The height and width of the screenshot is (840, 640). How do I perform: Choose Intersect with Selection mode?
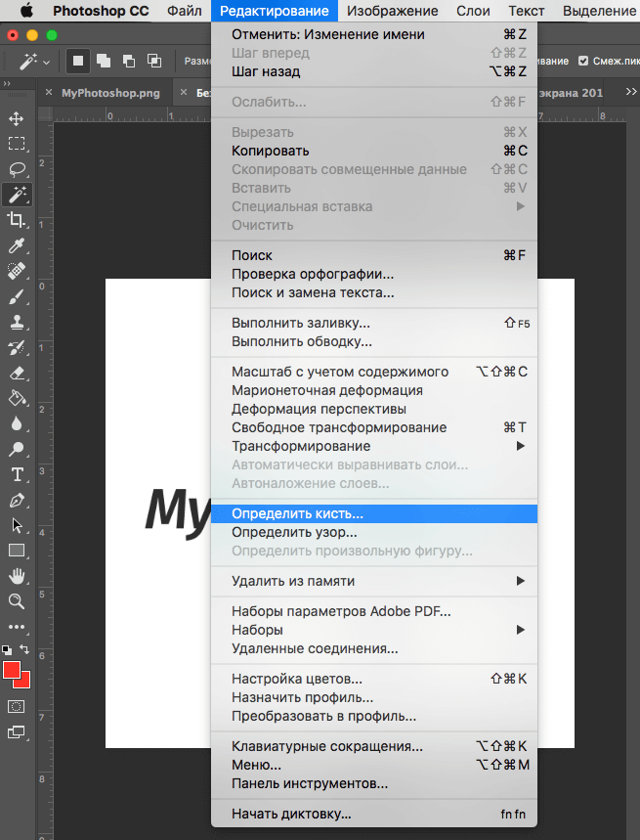[154, 61]
